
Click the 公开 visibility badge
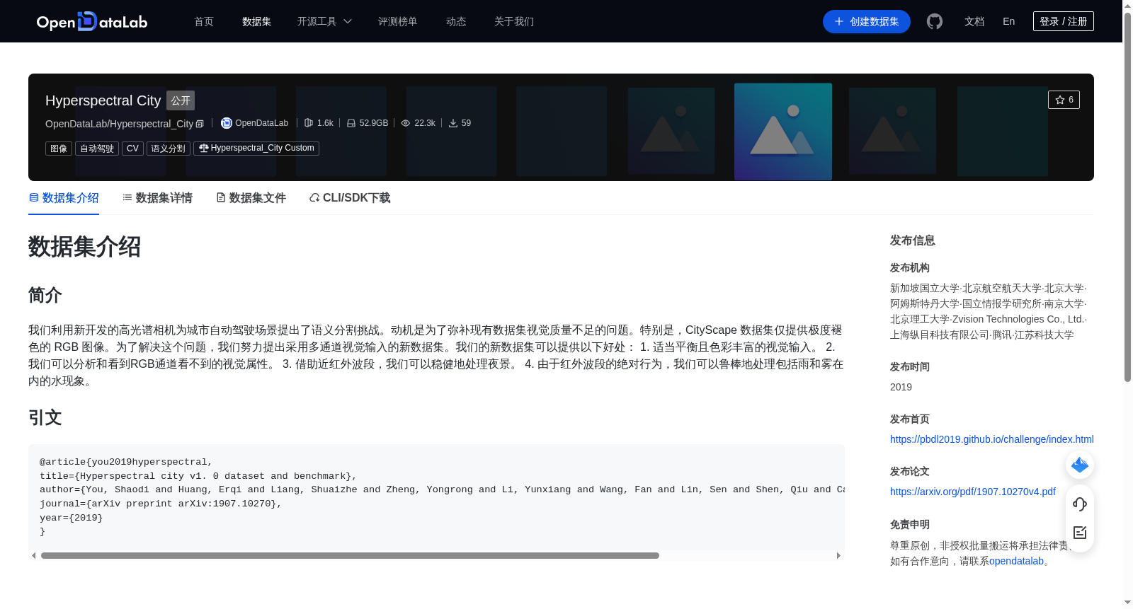(x=181, y=100)
